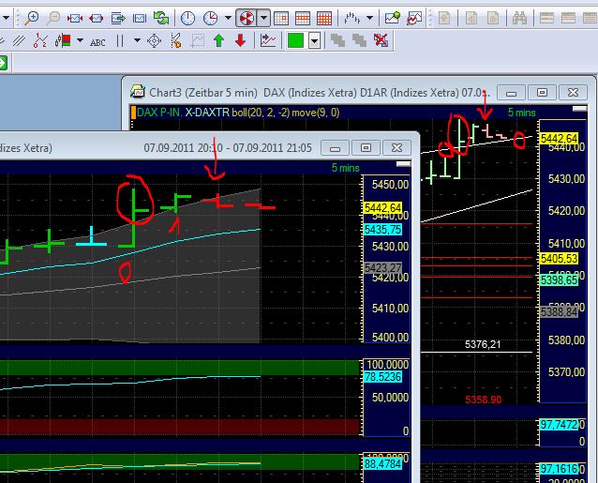Viewport: 598px width, 483px height.
Task: Click the green arrow button at left edge
Action: point(3,63)
